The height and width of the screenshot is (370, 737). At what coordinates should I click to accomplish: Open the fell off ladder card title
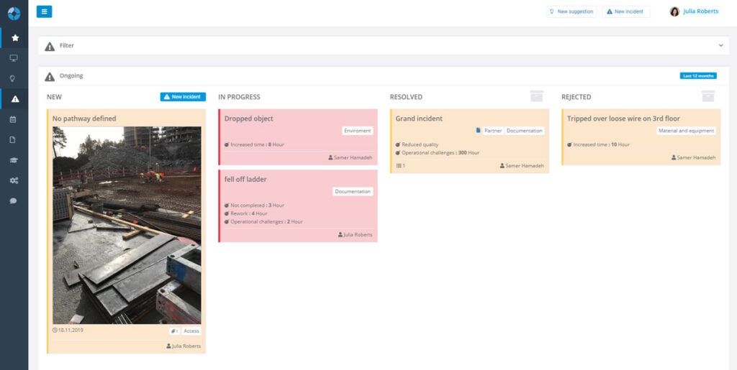[x=245, y=179]
